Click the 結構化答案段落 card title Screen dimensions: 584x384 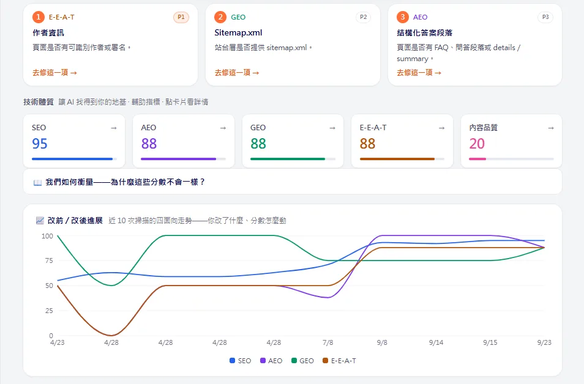click(425, 33)
